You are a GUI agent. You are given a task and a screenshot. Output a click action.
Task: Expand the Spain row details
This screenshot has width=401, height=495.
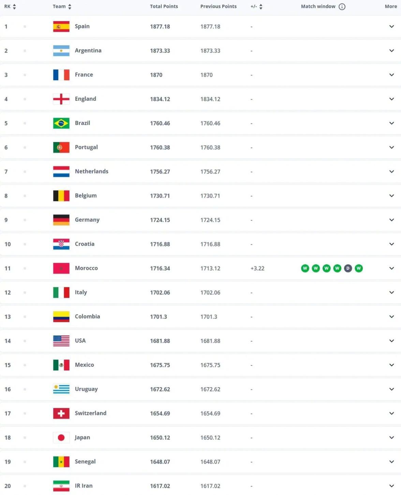click(391, 27)
